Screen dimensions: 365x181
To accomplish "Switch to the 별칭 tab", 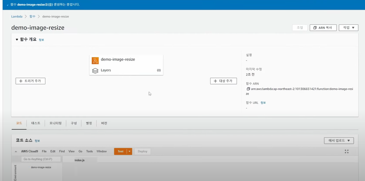I will [x=89, y=123].
